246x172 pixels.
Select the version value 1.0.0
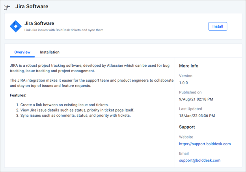click(x=183, y=83)
